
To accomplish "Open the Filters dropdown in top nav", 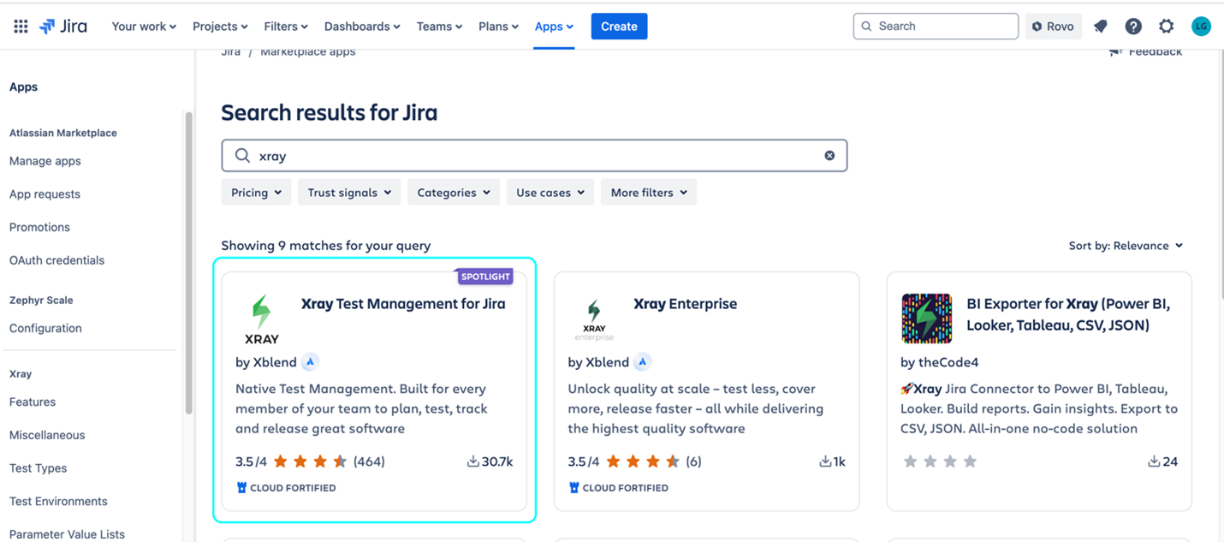I will pos(286,27).
